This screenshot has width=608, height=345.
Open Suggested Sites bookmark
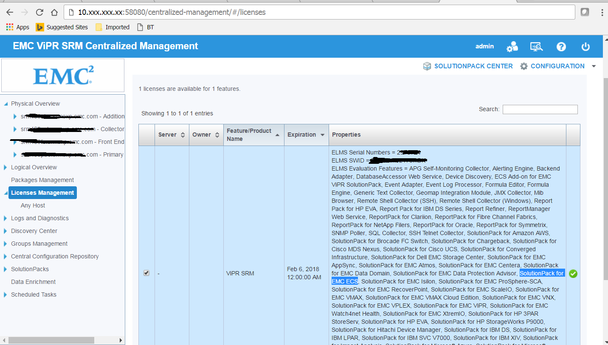62,27
